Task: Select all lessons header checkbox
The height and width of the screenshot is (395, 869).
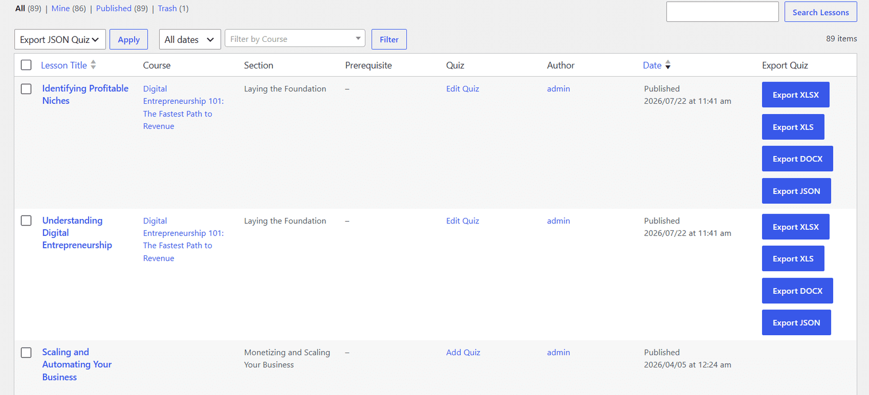Action: [x=26, y=65]
